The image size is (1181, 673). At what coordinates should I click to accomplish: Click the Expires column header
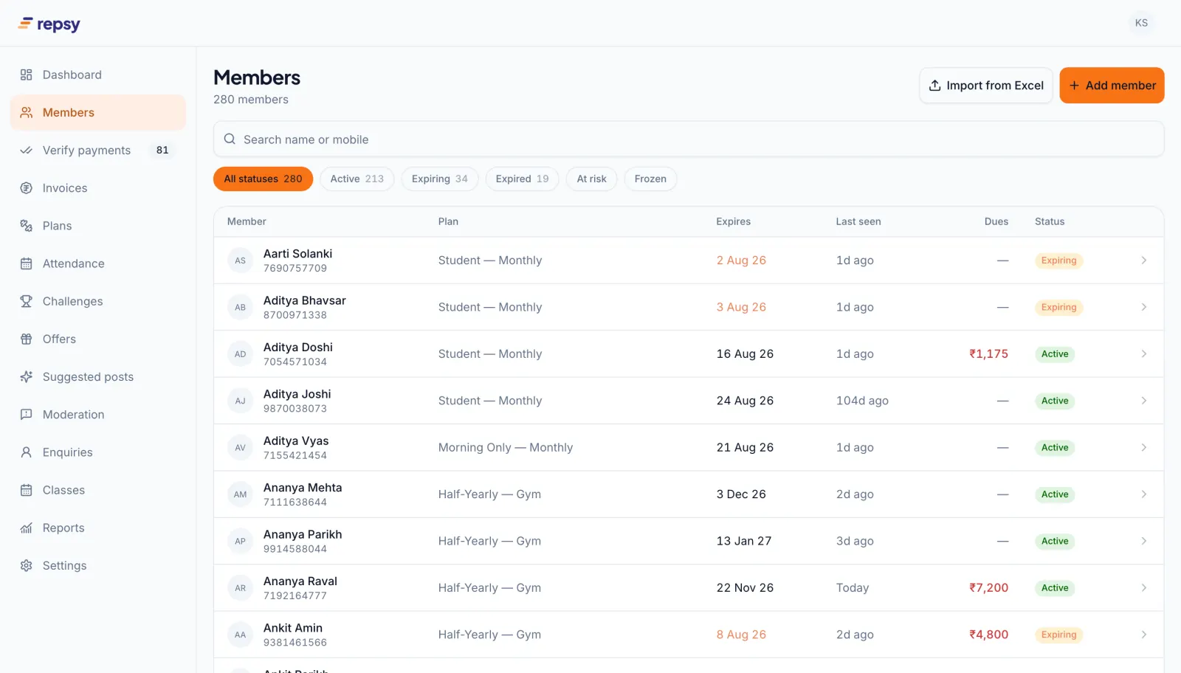click(x=733, y=221)
